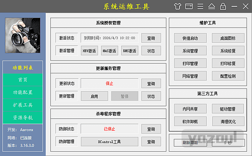
Task: Click the 功能列表 header
Action: click(x=23, y=68)
